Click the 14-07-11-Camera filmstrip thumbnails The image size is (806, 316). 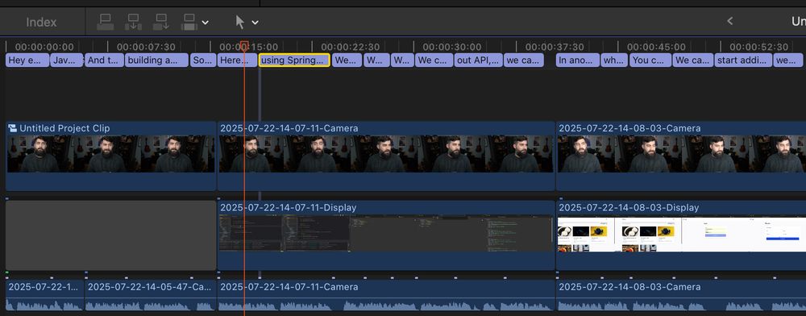tap(386, 154)
